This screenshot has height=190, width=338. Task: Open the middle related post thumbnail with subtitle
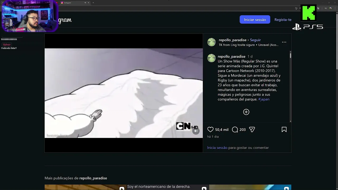click(167, 187)
